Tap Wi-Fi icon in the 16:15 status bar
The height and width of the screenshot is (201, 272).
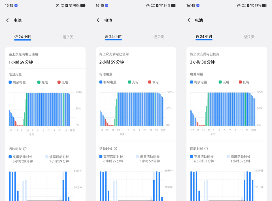coord(161,6)
